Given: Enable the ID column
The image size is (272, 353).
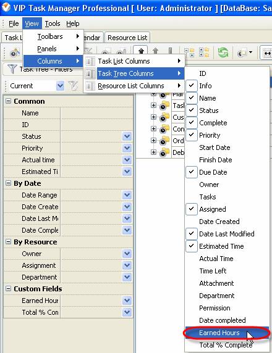Looking at the screenshot, I should click(x=227, y=73).
